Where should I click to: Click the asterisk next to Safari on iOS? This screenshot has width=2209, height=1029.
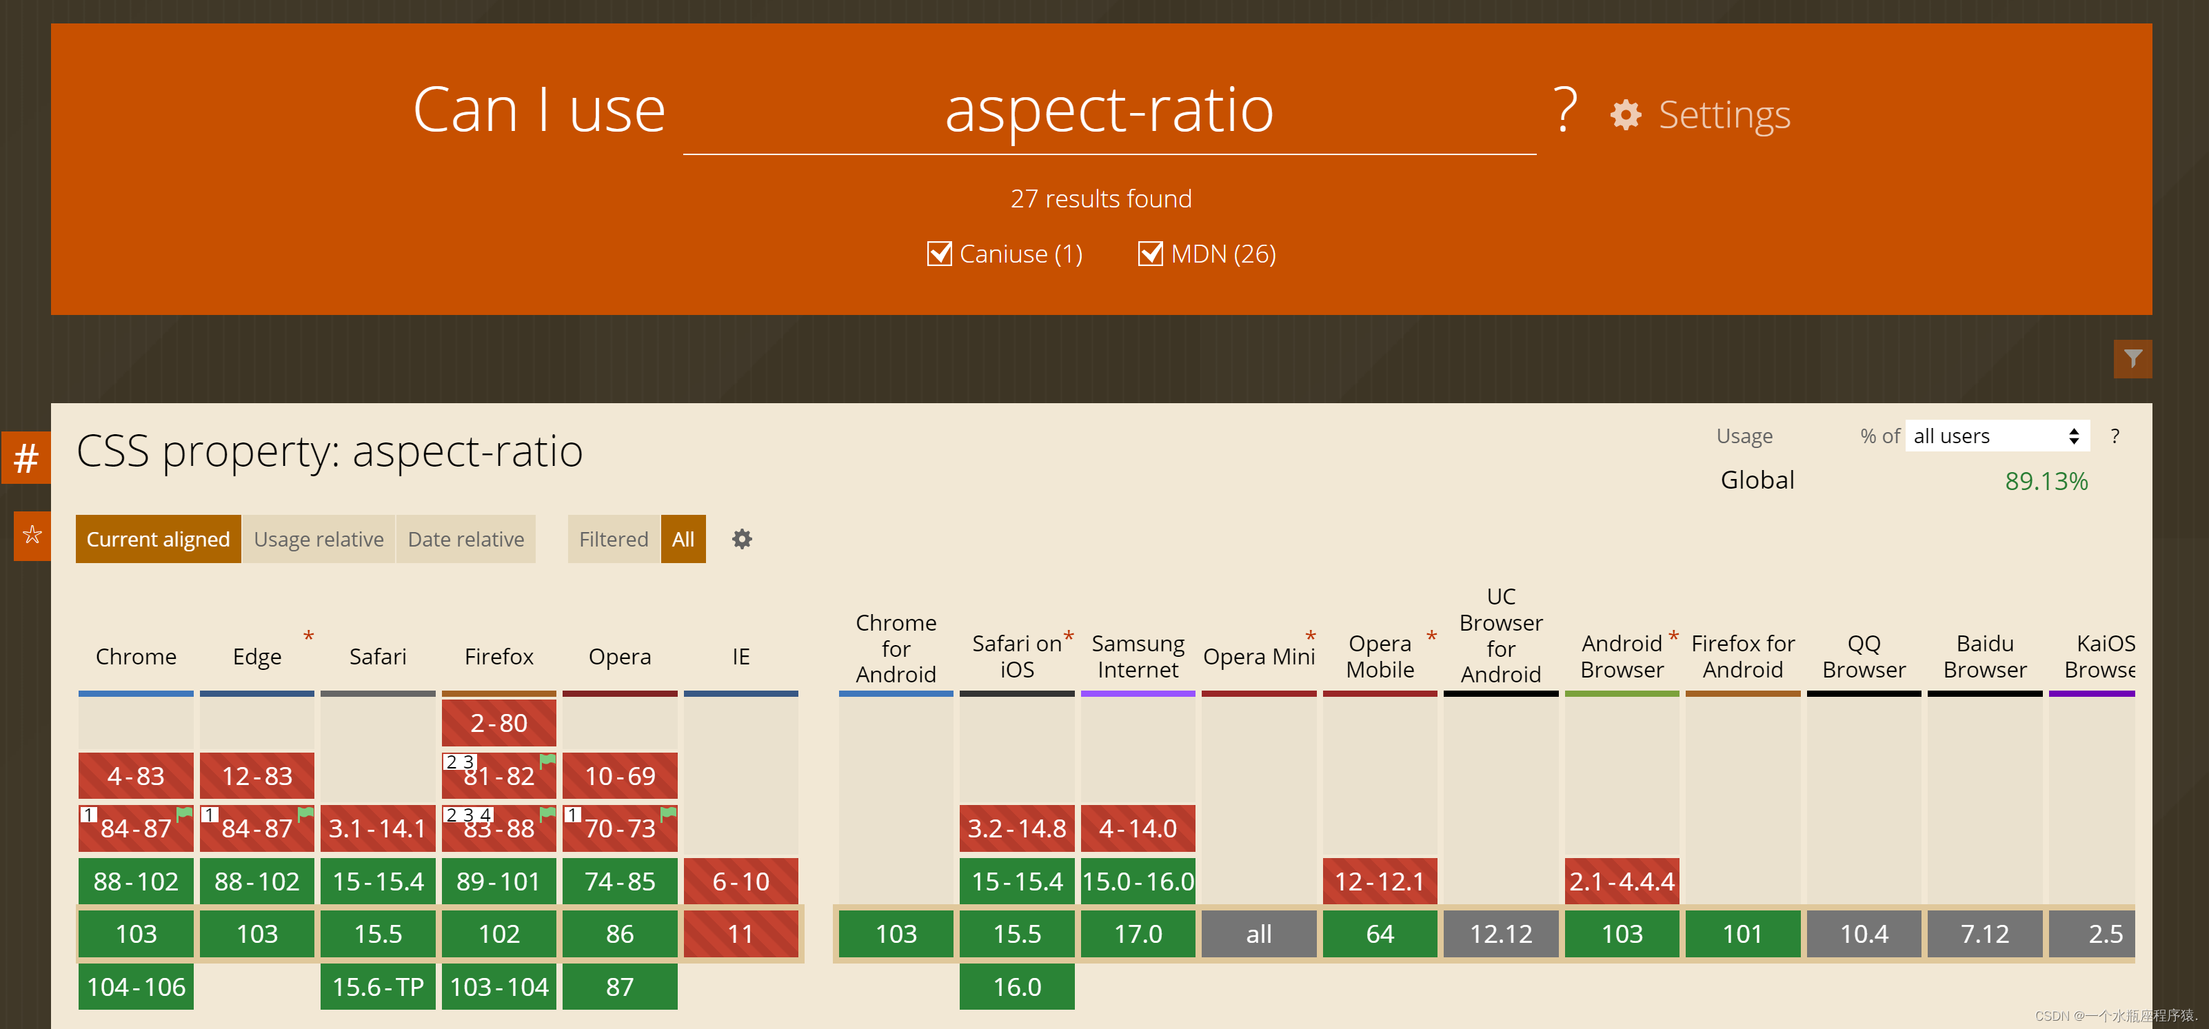(x=1069, y=636)
